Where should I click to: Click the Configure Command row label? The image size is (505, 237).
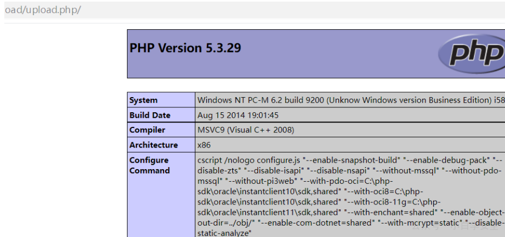pyautogui.click(x=149, y=165)
